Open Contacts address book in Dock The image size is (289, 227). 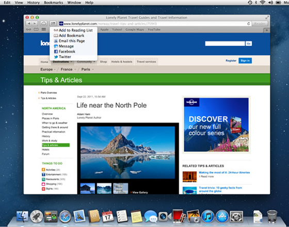pos(93,216)
